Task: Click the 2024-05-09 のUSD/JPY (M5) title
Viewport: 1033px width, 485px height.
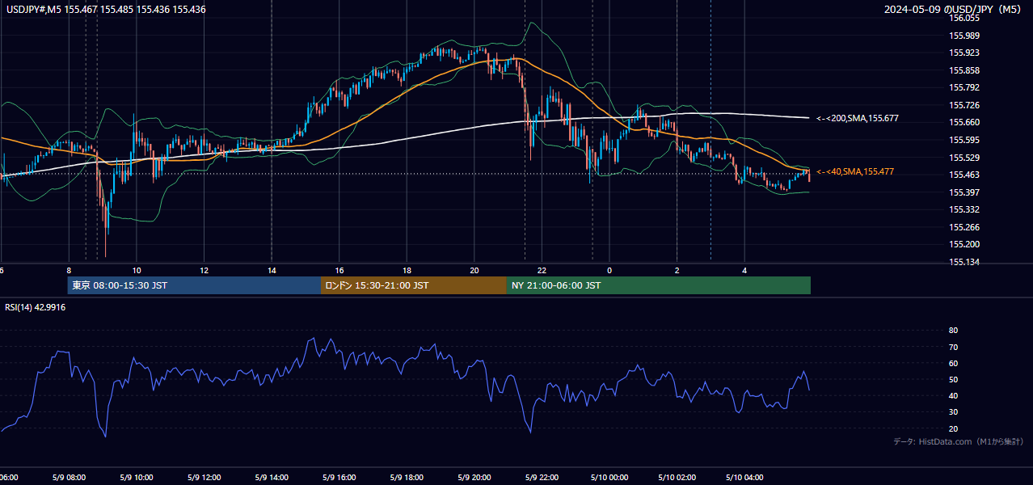Action: (x=954, y=9)
